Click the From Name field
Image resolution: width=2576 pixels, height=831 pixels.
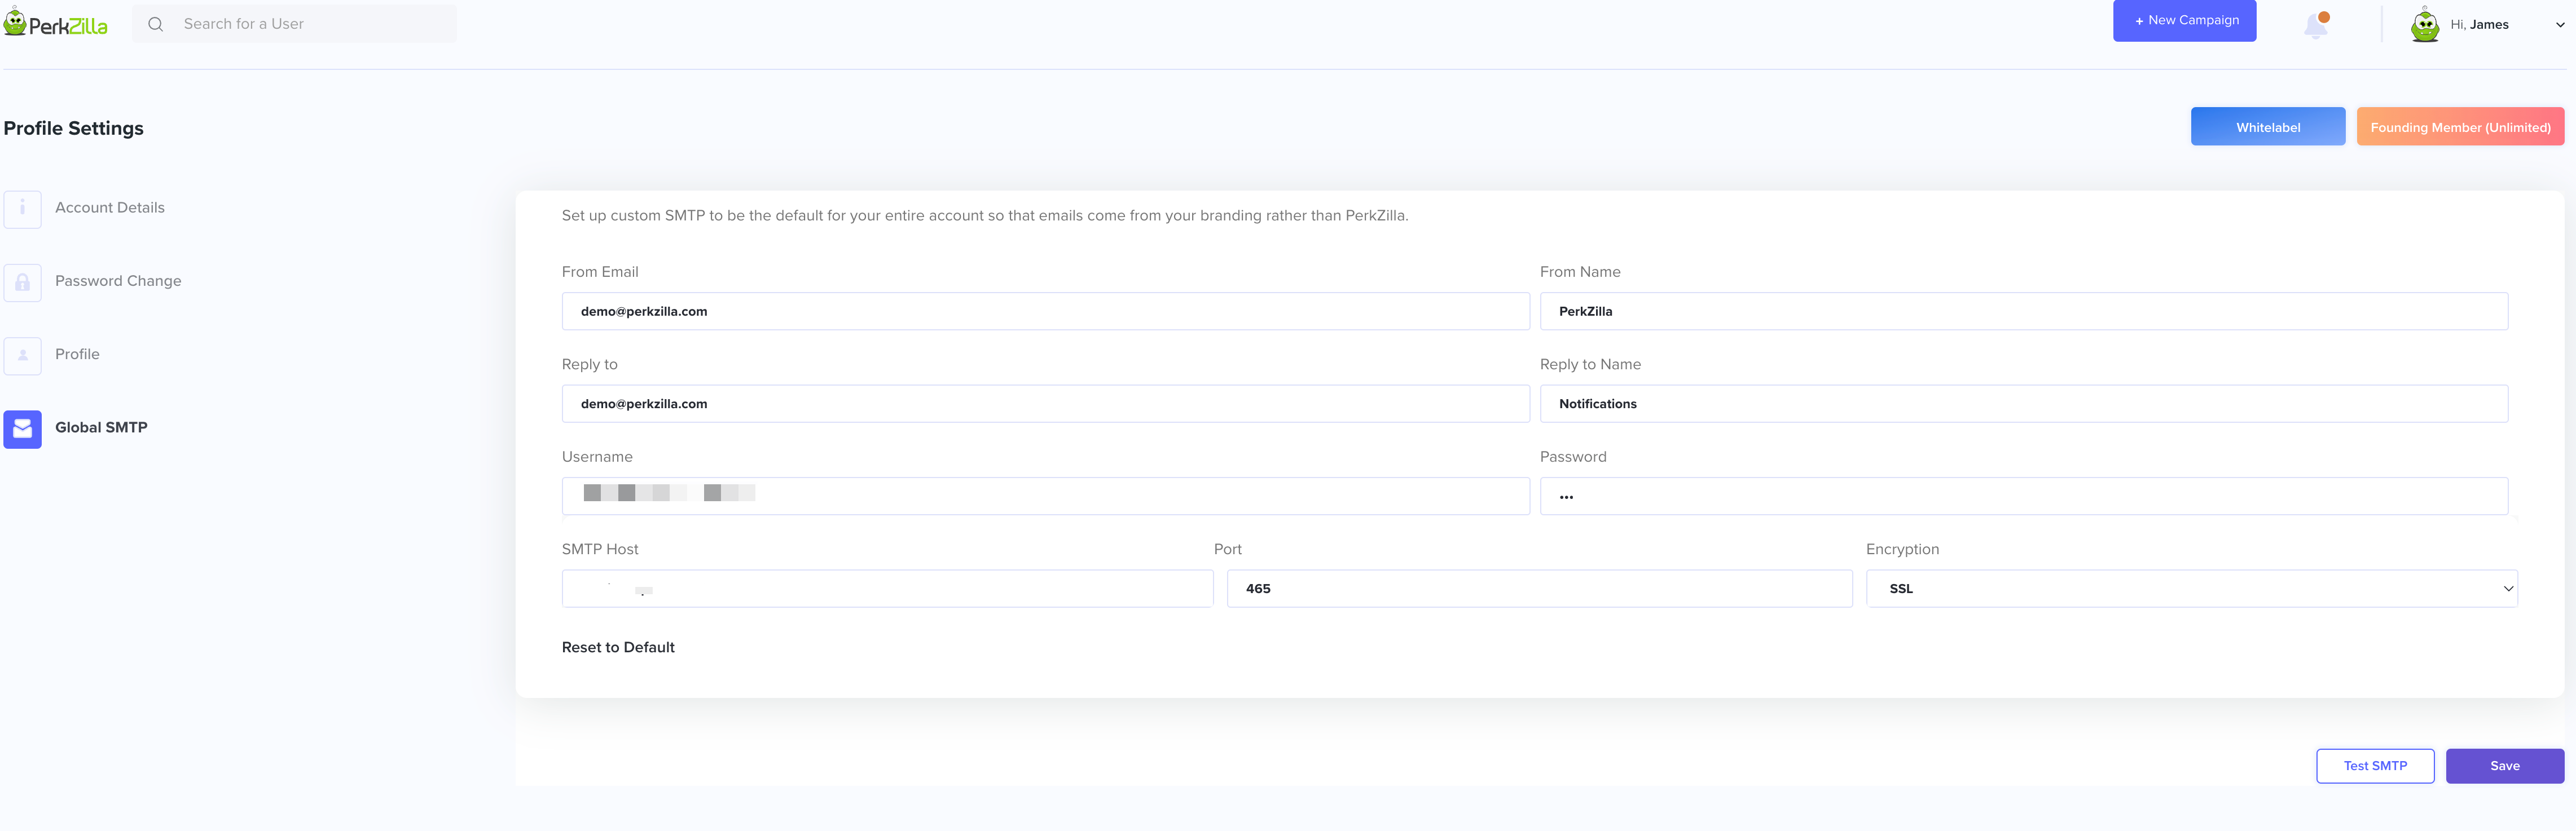pyautogui.click(x=2024, y=311)
